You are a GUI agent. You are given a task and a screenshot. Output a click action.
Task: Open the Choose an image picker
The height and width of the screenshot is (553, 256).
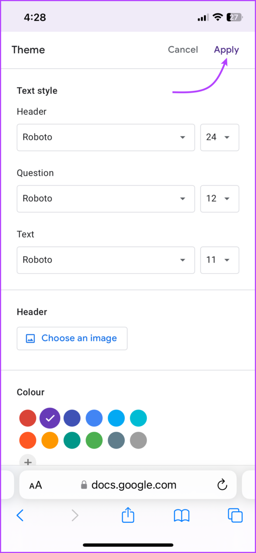click(x=72, y=338)
